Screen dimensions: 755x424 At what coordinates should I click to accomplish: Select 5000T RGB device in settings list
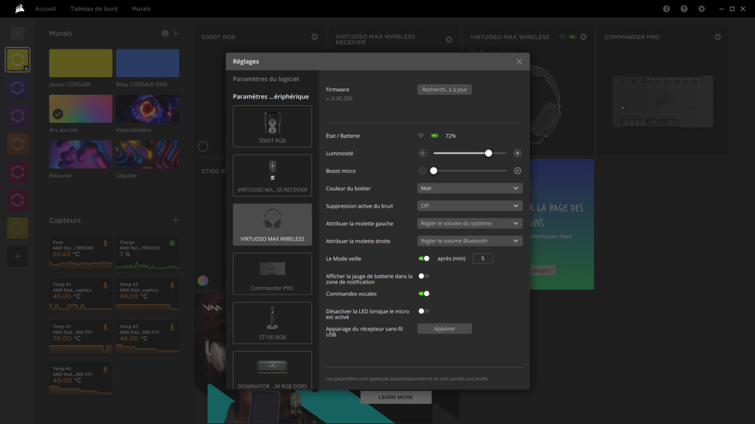[x=272, y=127]
